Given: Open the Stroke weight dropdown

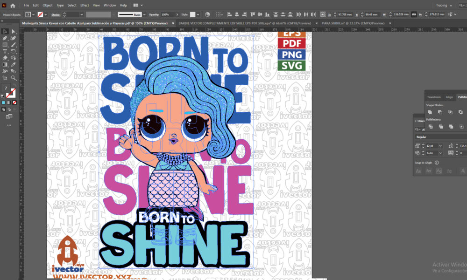Looking at the screenshot, I should [x=81, y=14].
